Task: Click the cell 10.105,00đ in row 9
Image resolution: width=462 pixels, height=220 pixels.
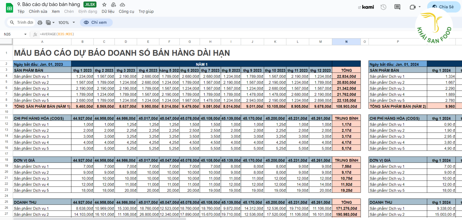Action: (x=275, y=106)
